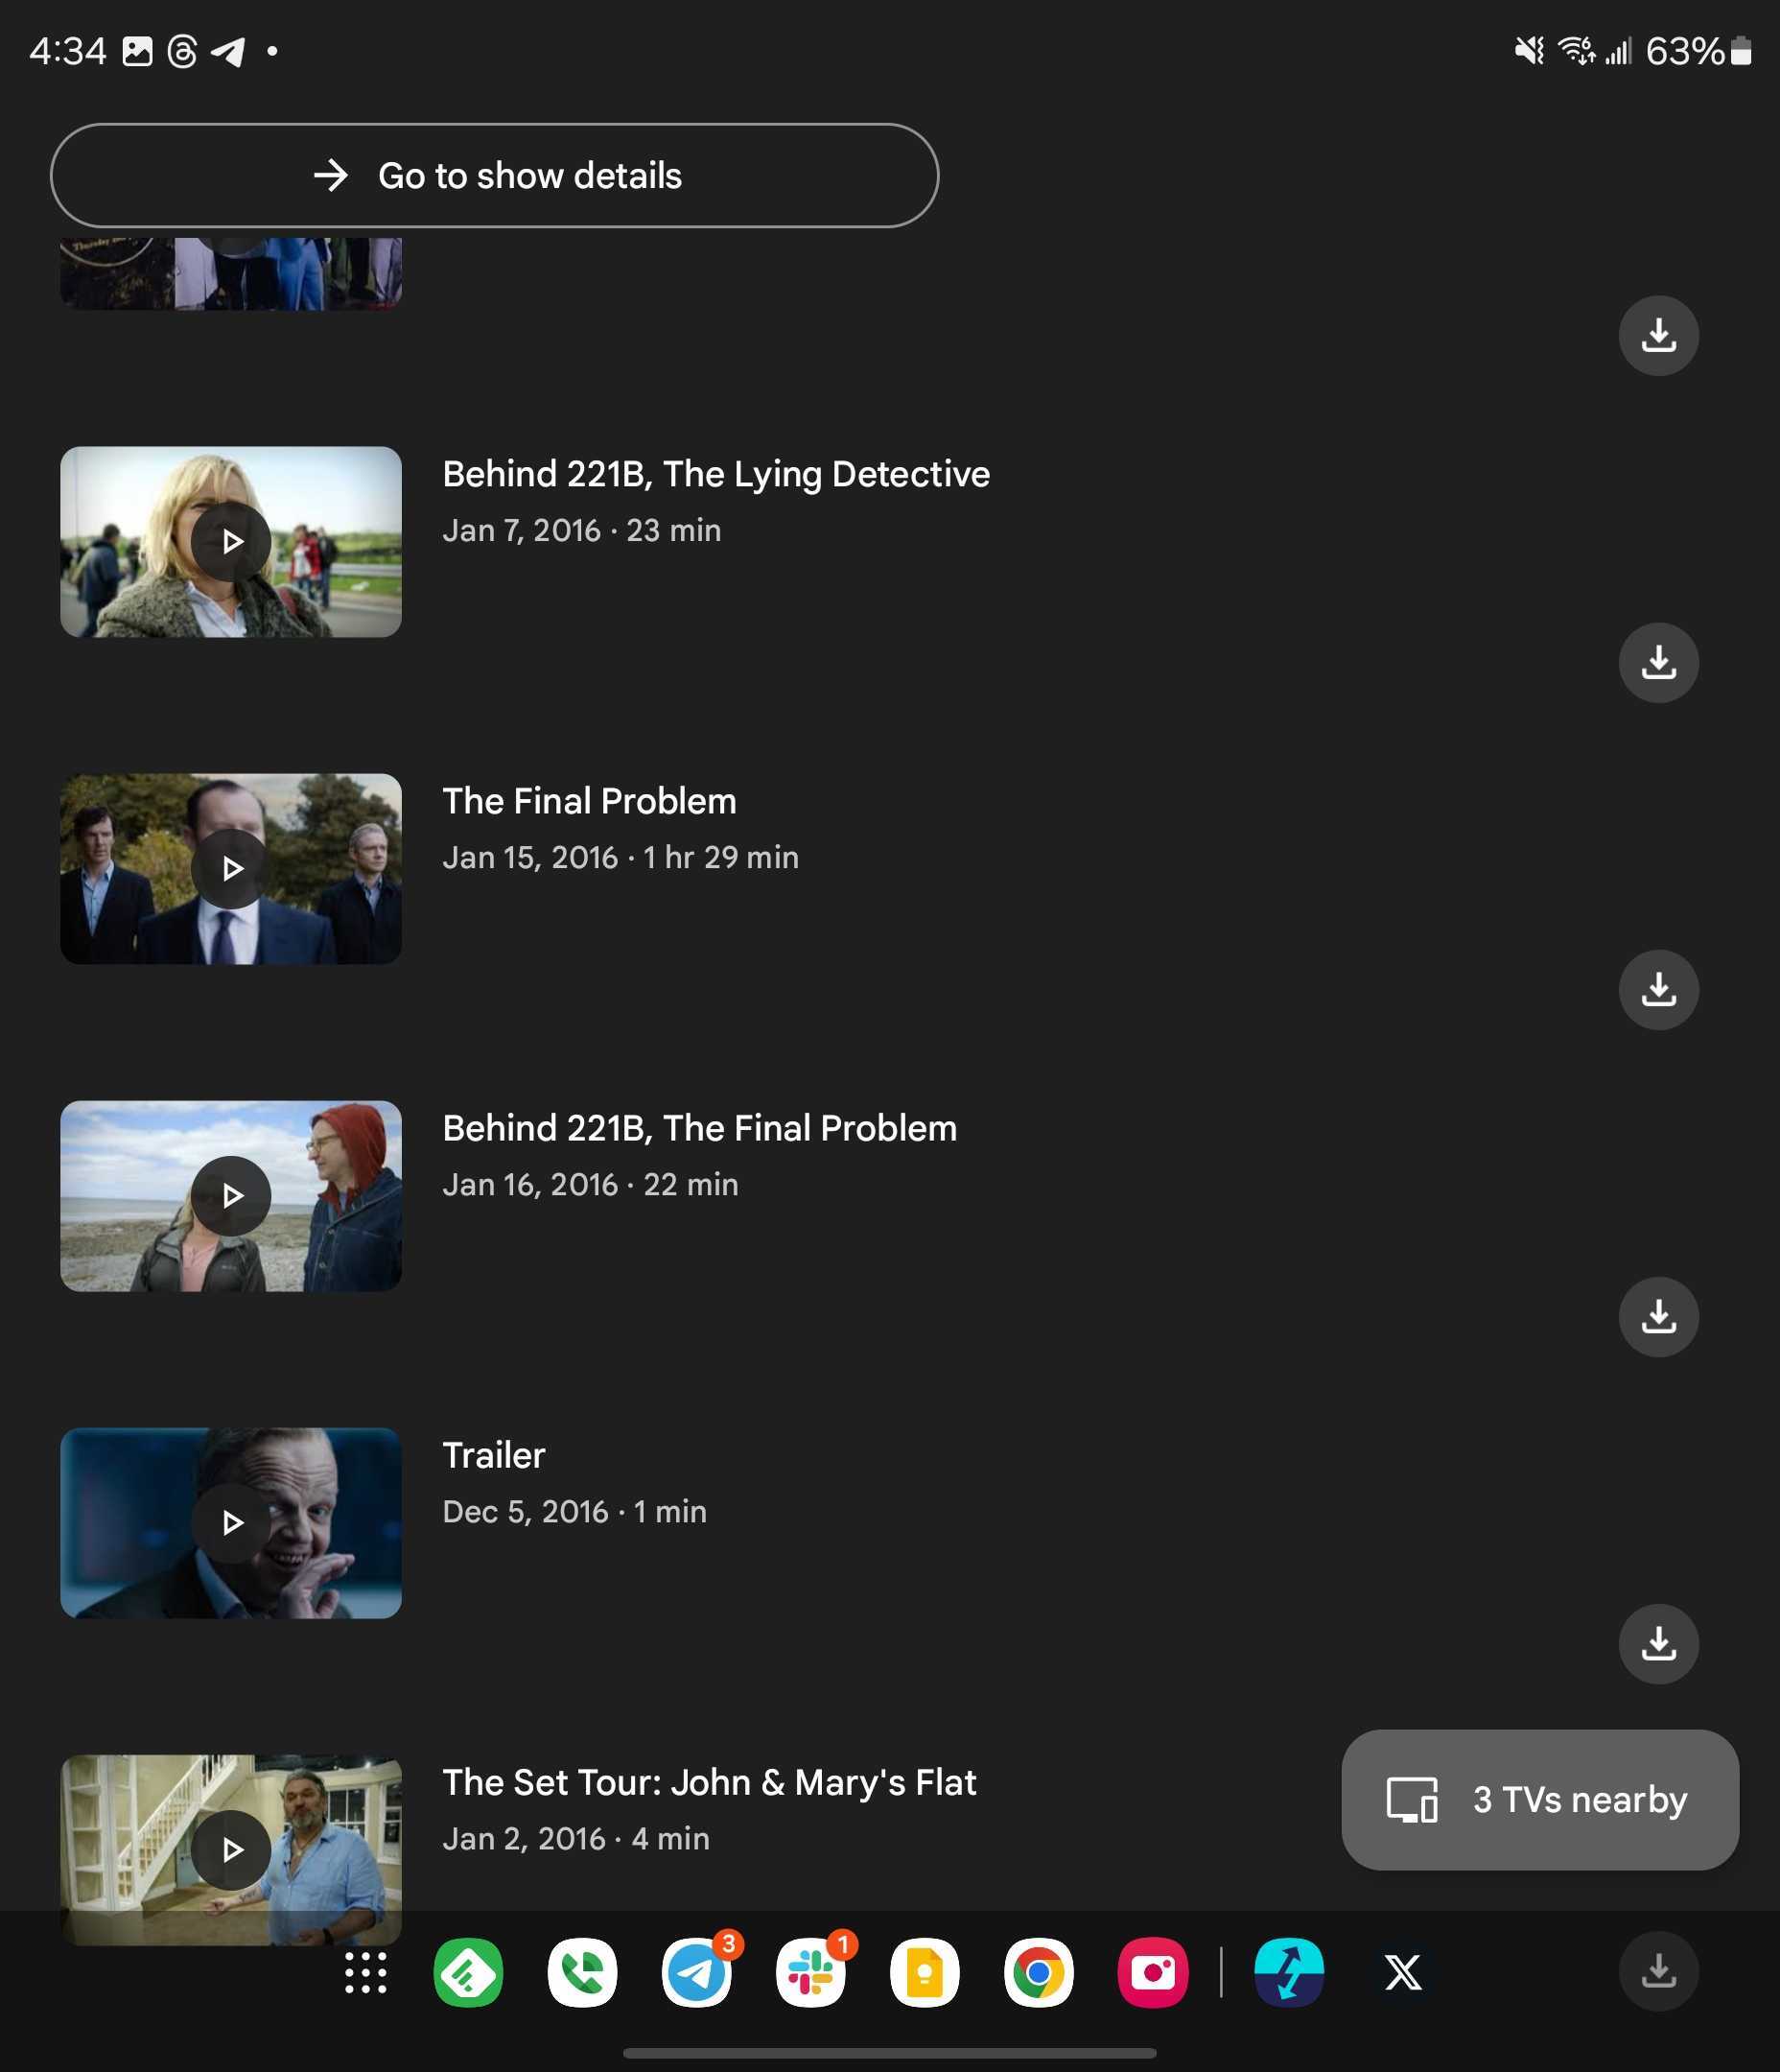Download the Trailer video
This screenshot has height=2072, width=1780.
click(x=1658, y=1644)
